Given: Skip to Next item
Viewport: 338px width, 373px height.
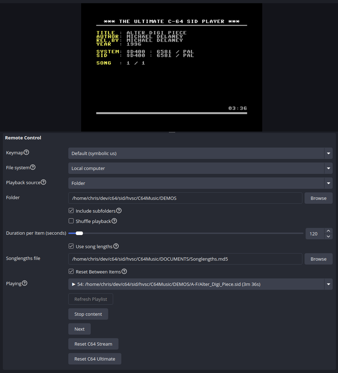Looking at the screenshot, I should [x=79, y=329].
